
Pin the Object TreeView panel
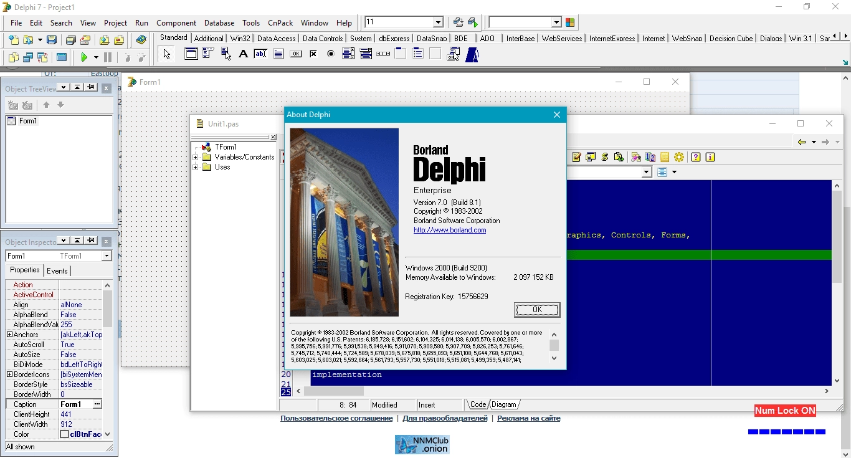click(x=91, y=87)
